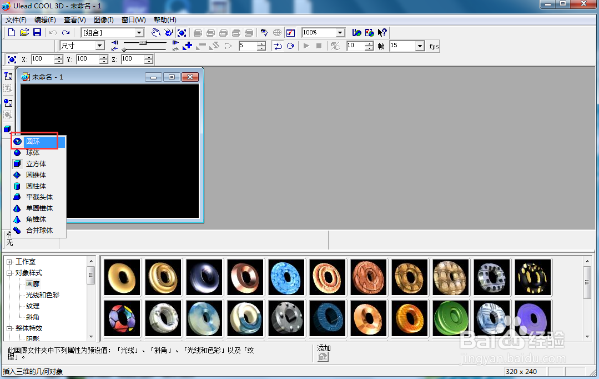Click the timeline frame slider thumb
The image size is (599, 379).
tap(143, 43)
